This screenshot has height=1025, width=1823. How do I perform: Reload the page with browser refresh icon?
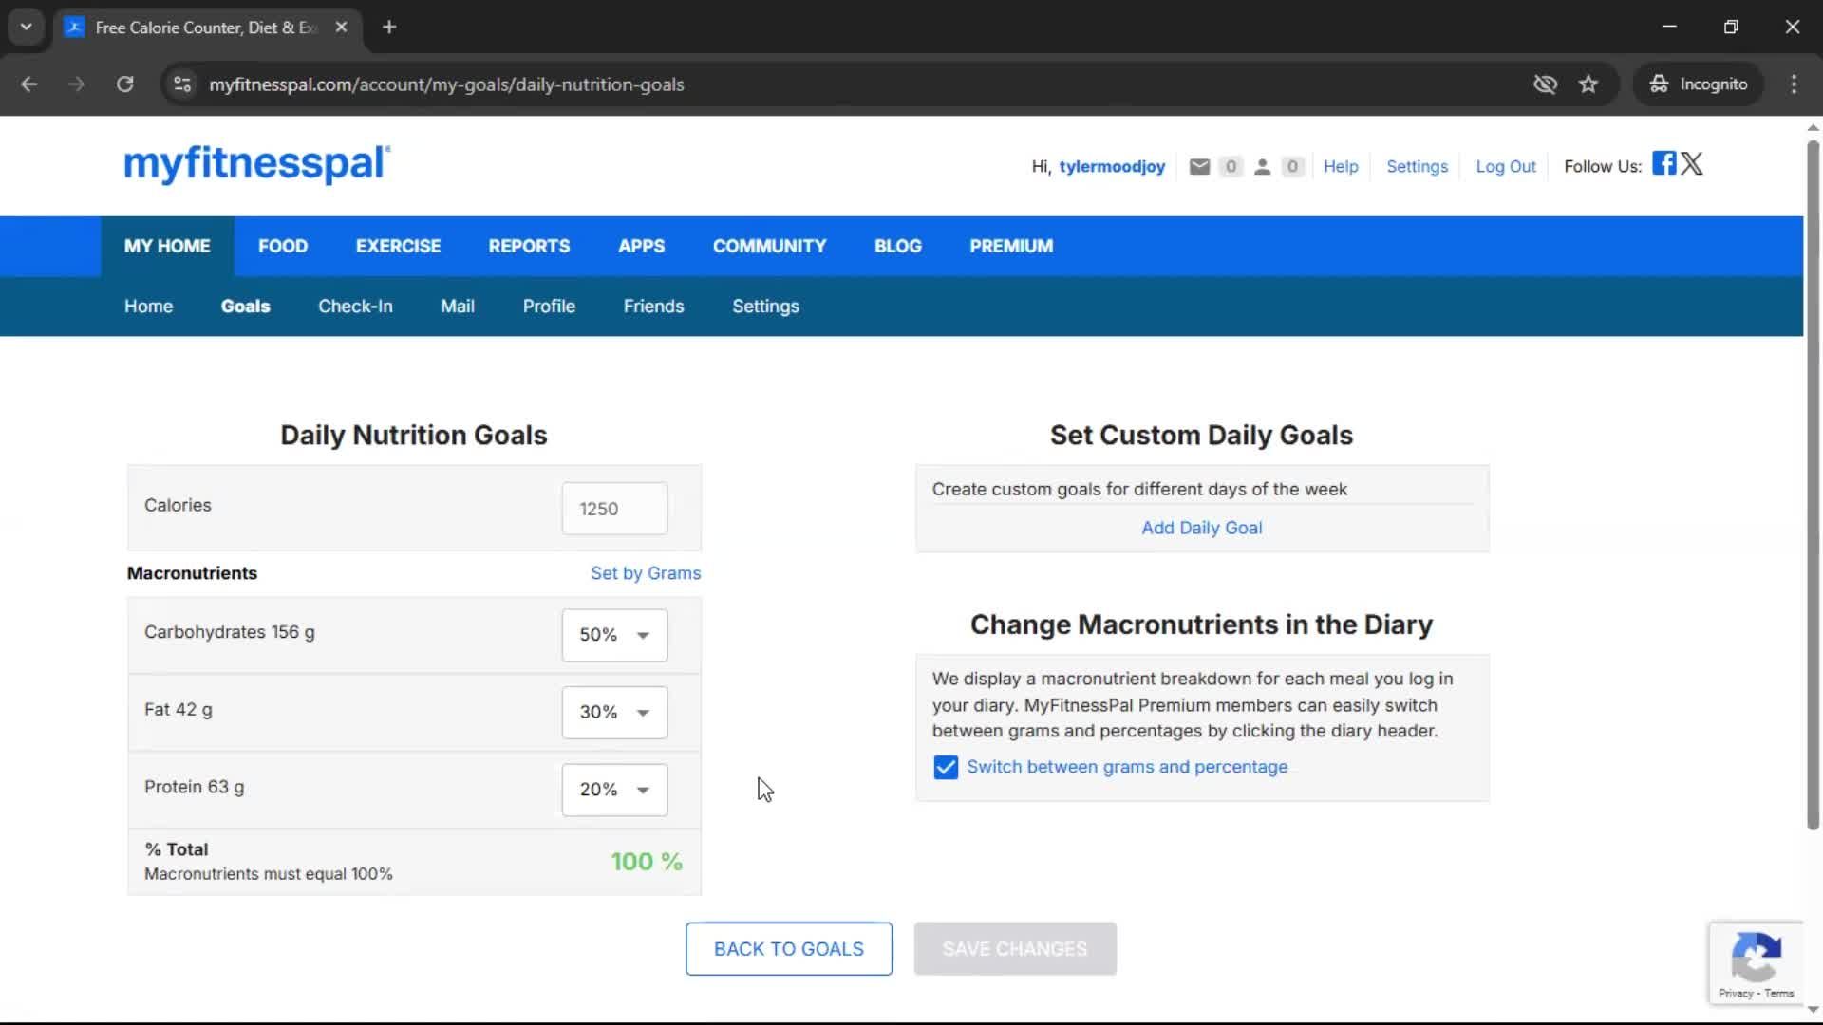tap(124, 84)
